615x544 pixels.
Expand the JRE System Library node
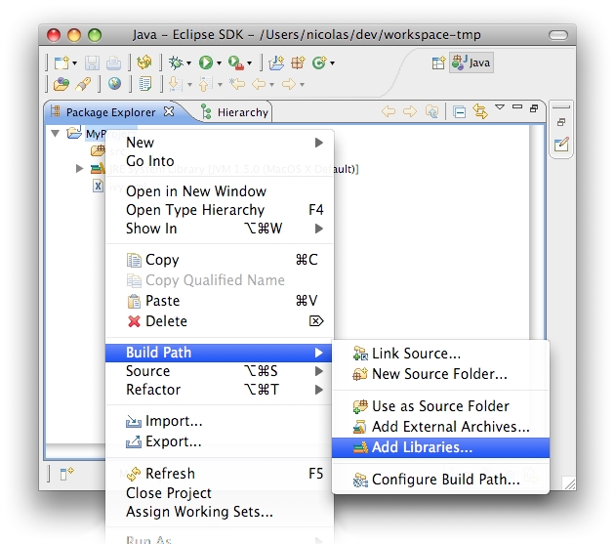pos(80,169)
